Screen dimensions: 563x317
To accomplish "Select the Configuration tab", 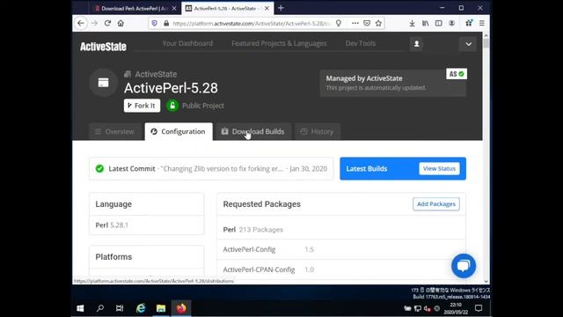I will tap(179, 131).
